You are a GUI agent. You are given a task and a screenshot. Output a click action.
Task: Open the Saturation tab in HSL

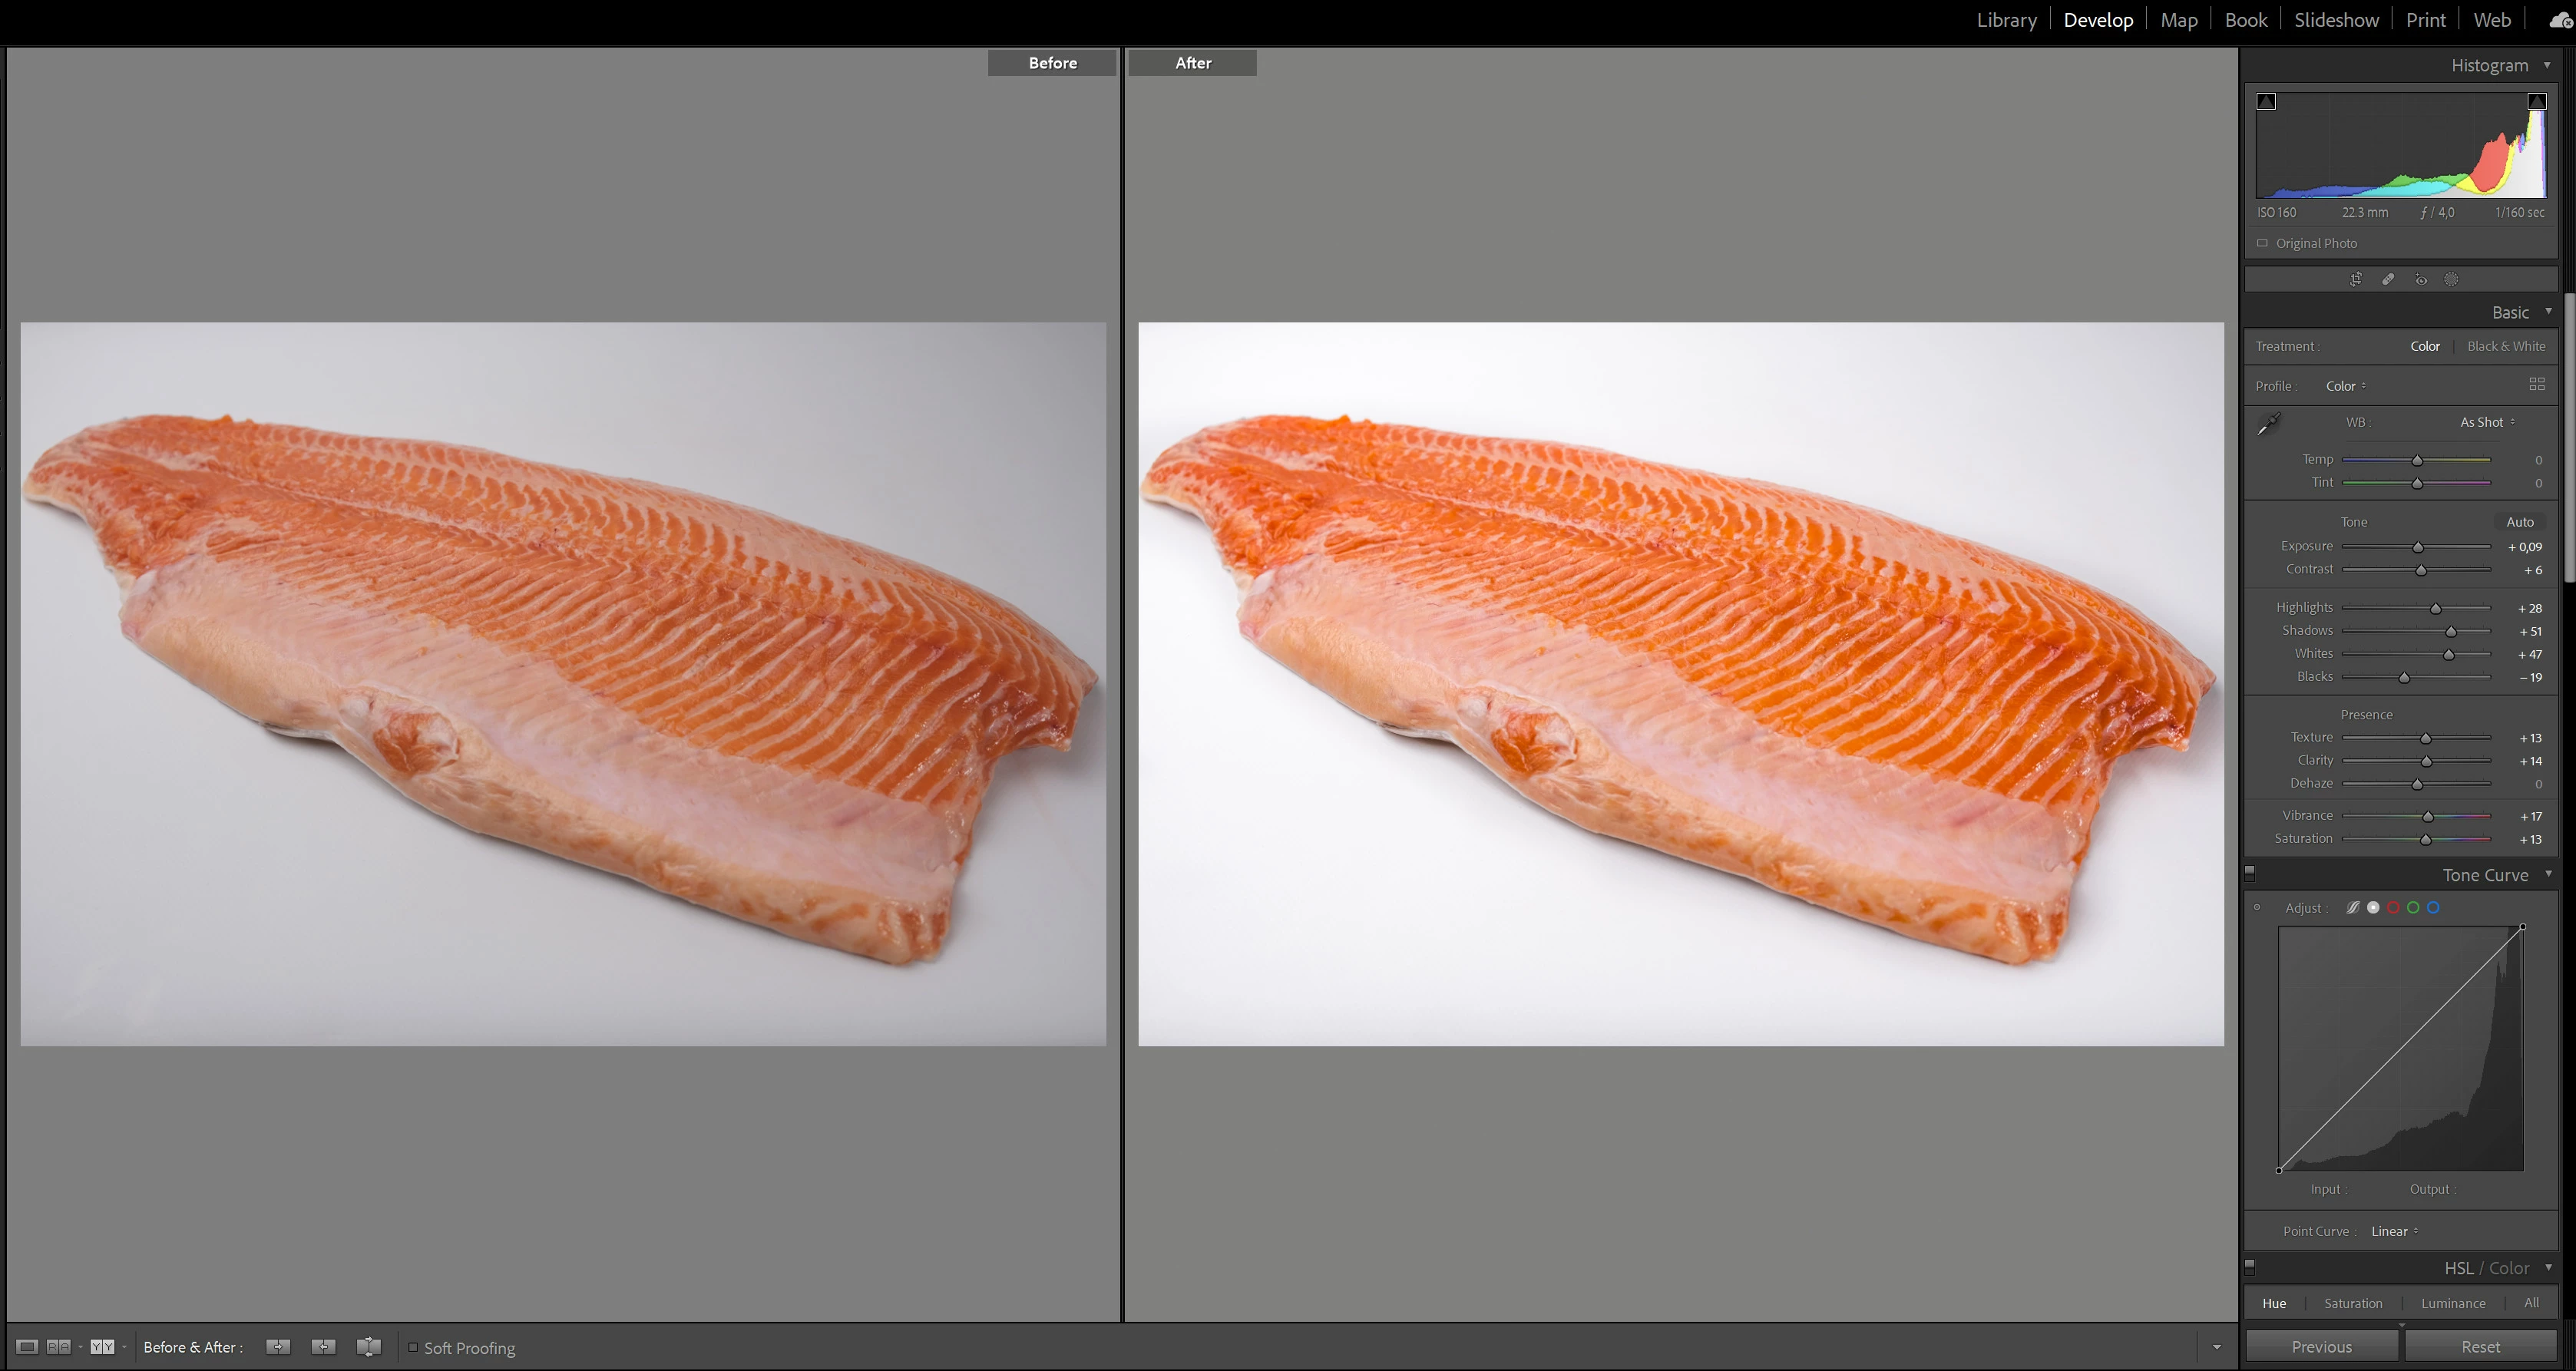point(2353,1303)
